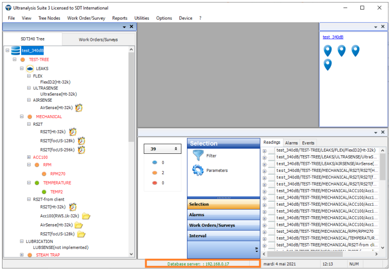Screen dimensions: 391x271
Task: Collapse the 39 counter panel chevron
Action: coord(176,149)
